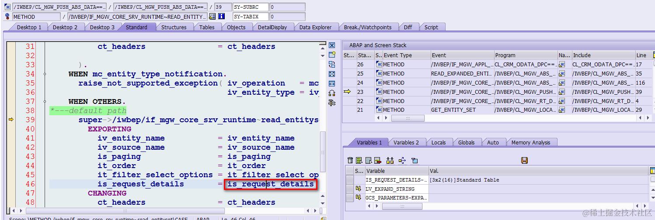Click the blue cube icon in variables toolbar
Image resolution: width=655 pixels, height=220 pixels.
415,160
